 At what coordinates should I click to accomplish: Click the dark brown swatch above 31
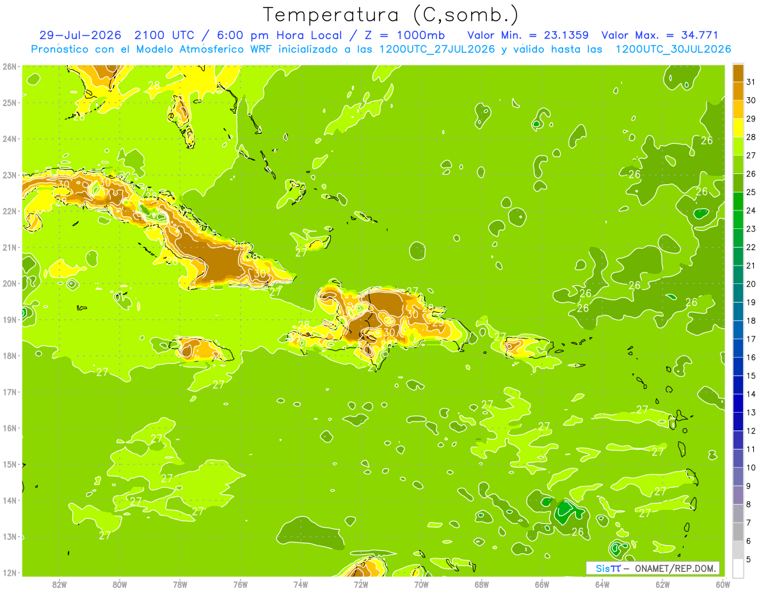(x=738, y=73)
